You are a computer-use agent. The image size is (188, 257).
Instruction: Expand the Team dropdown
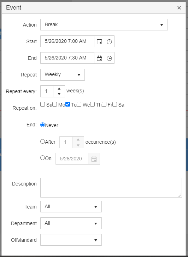point(71,206)
